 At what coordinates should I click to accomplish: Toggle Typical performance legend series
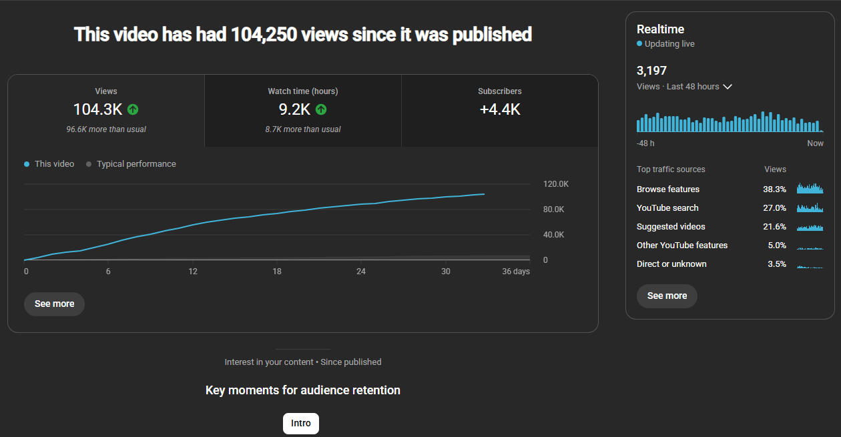131,164
